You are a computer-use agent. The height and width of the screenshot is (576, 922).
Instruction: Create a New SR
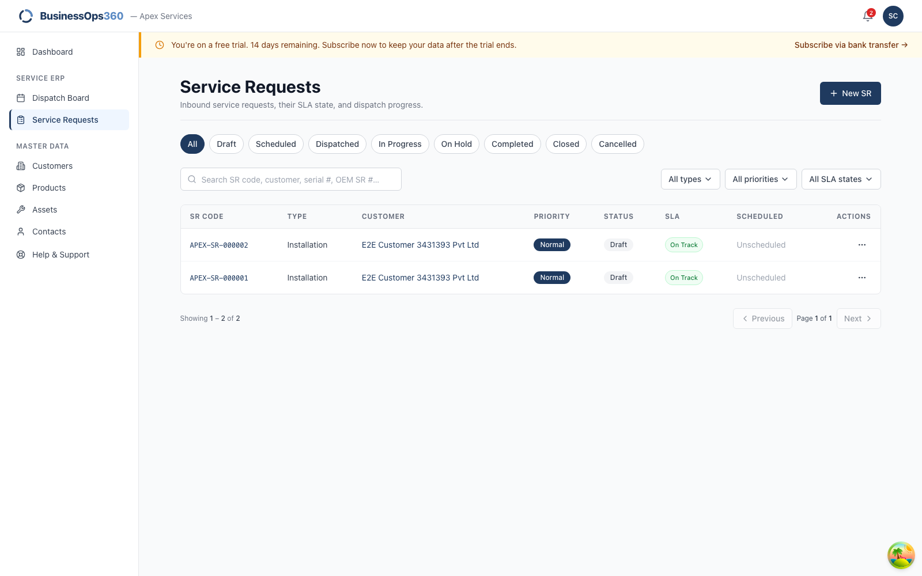tap(851, 93)
